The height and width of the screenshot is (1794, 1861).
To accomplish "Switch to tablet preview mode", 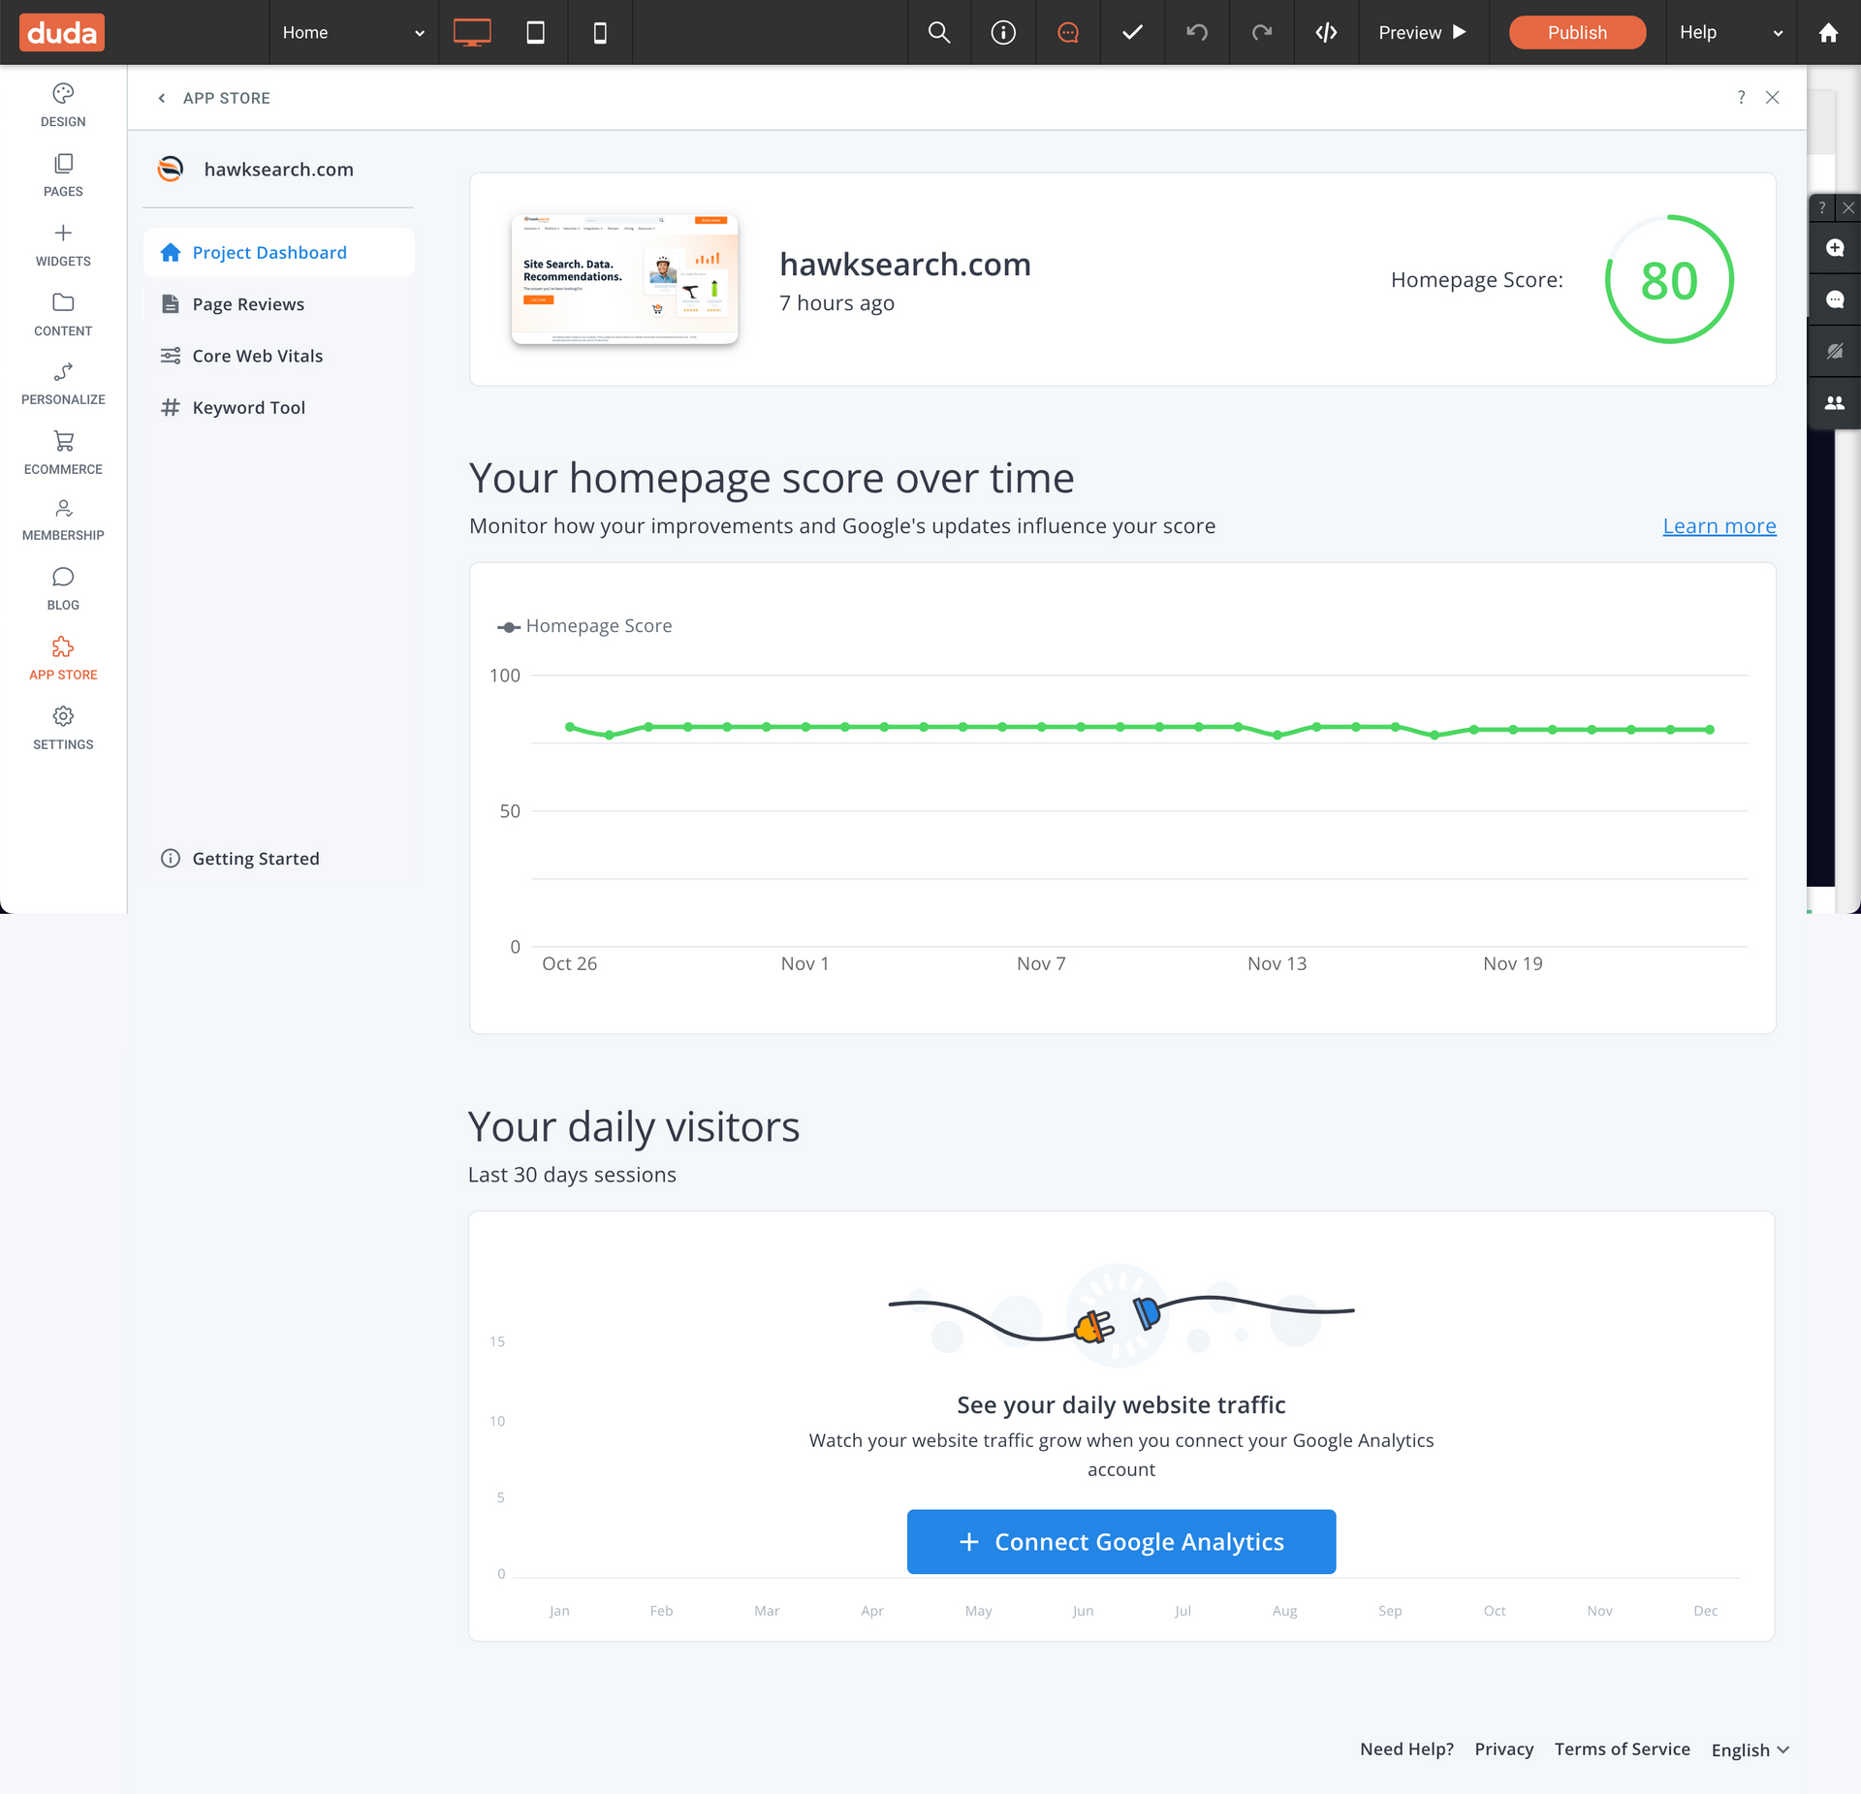I will (x=534, y=32).
